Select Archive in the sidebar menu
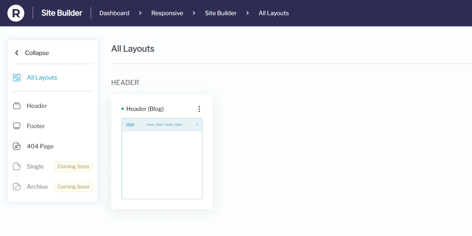The height and width of the screenshot is (236, 472). (37, 187)
